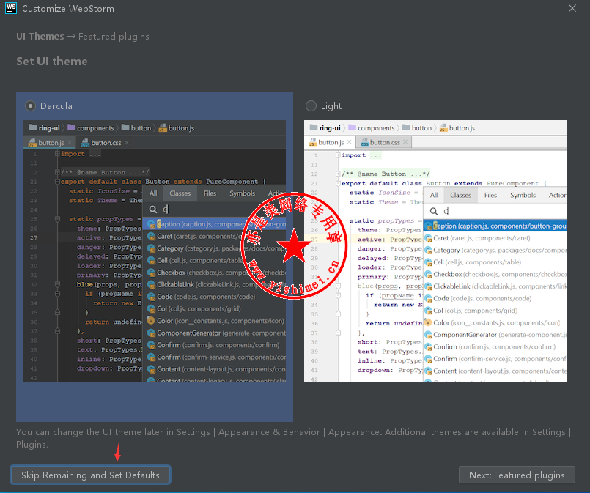Click Code class icon in Darcula preview
The width and height of the screenshot is (590, 493).
point(151,297)
